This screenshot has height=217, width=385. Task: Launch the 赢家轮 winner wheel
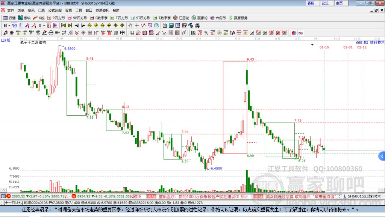click(x=200, y=18)
